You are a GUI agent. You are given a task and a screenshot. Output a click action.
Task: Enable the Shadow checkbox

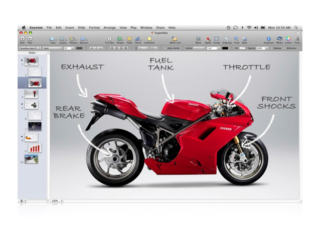point(272,48)
